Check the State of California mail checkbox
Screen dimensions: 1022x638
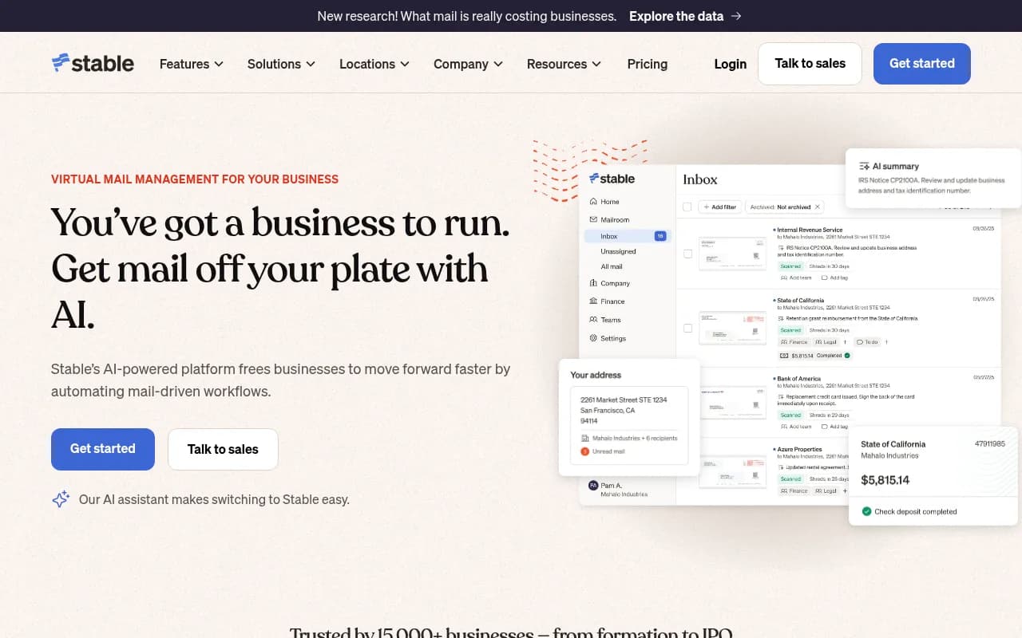688,328
